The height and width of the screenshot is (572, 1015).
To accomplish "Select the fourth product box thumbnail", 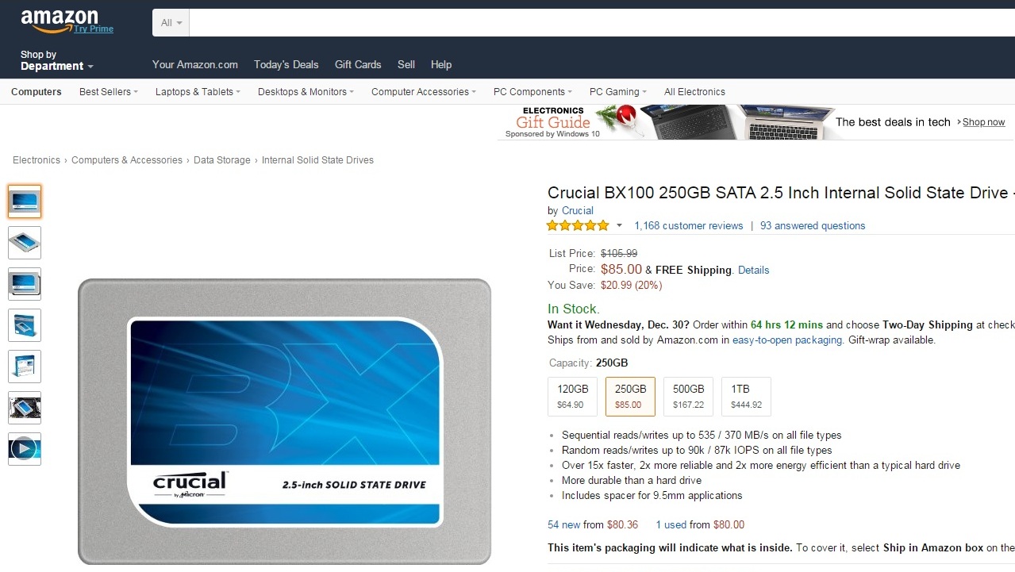I will [25, 325].
